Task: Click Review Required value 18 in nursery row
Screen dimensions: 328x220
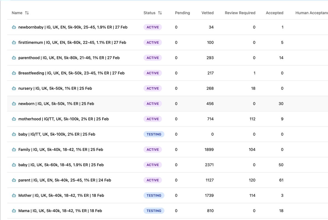Action: (x=253, y=88)
